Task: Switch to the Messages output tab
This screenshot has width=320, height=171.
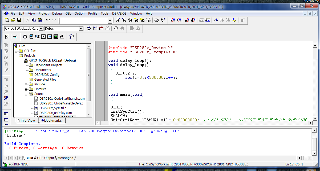Action: (65, 158)
